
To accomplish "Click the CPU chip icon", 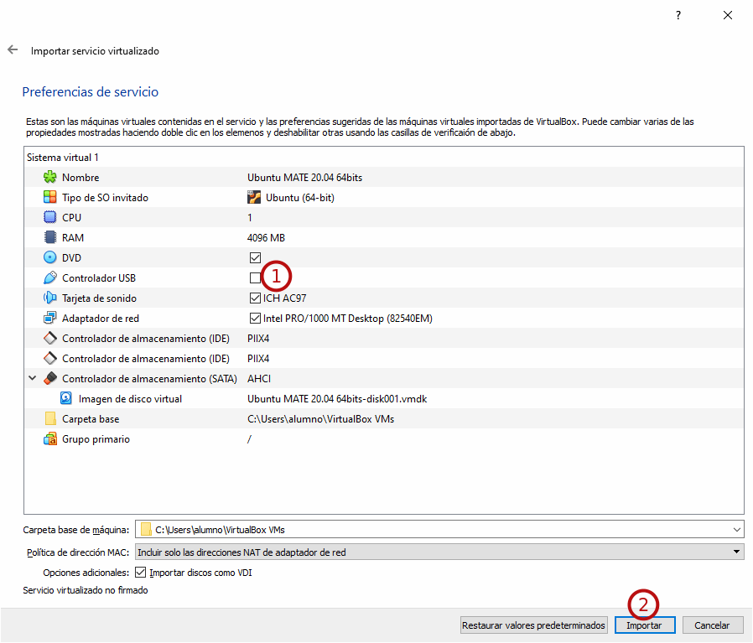I will [50, 217].
